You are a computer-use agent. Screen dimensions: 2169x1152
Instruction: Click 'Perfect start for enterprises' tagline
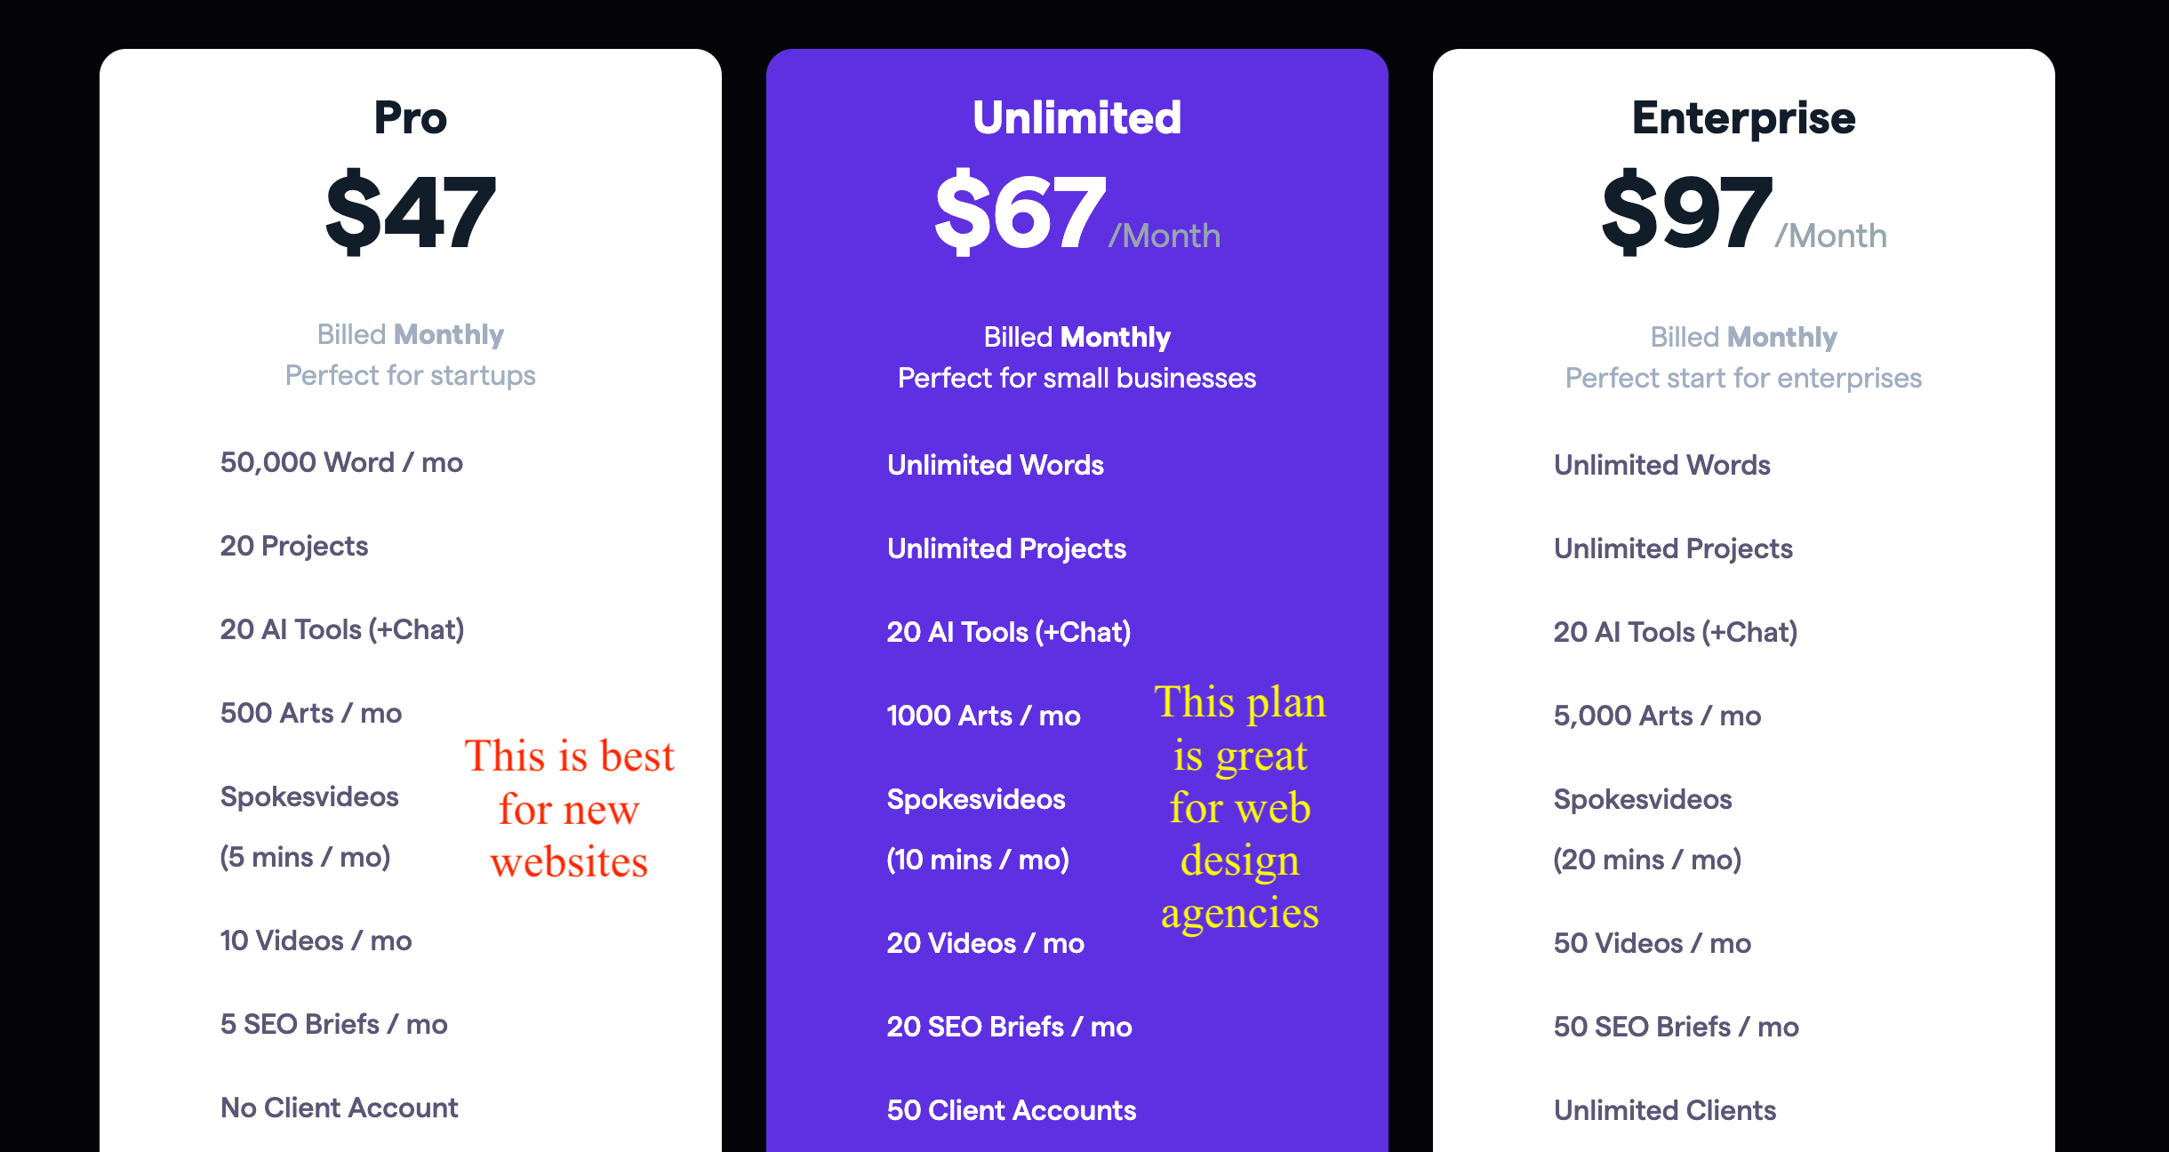click(x=1743, y=378)
